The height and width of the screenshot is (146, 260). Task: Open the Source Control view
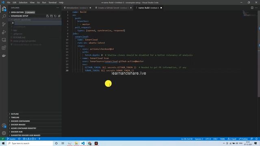point(4,24)
